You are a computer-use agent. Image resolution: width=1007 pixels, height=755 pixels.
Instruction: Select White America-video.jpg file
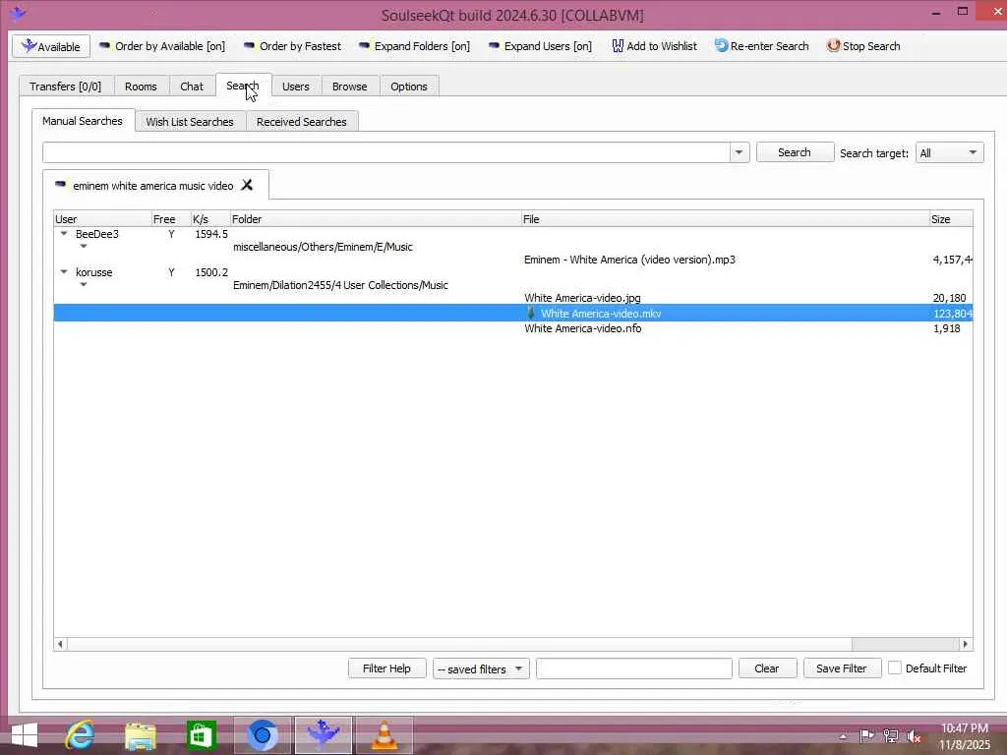[x=582, y=298]
